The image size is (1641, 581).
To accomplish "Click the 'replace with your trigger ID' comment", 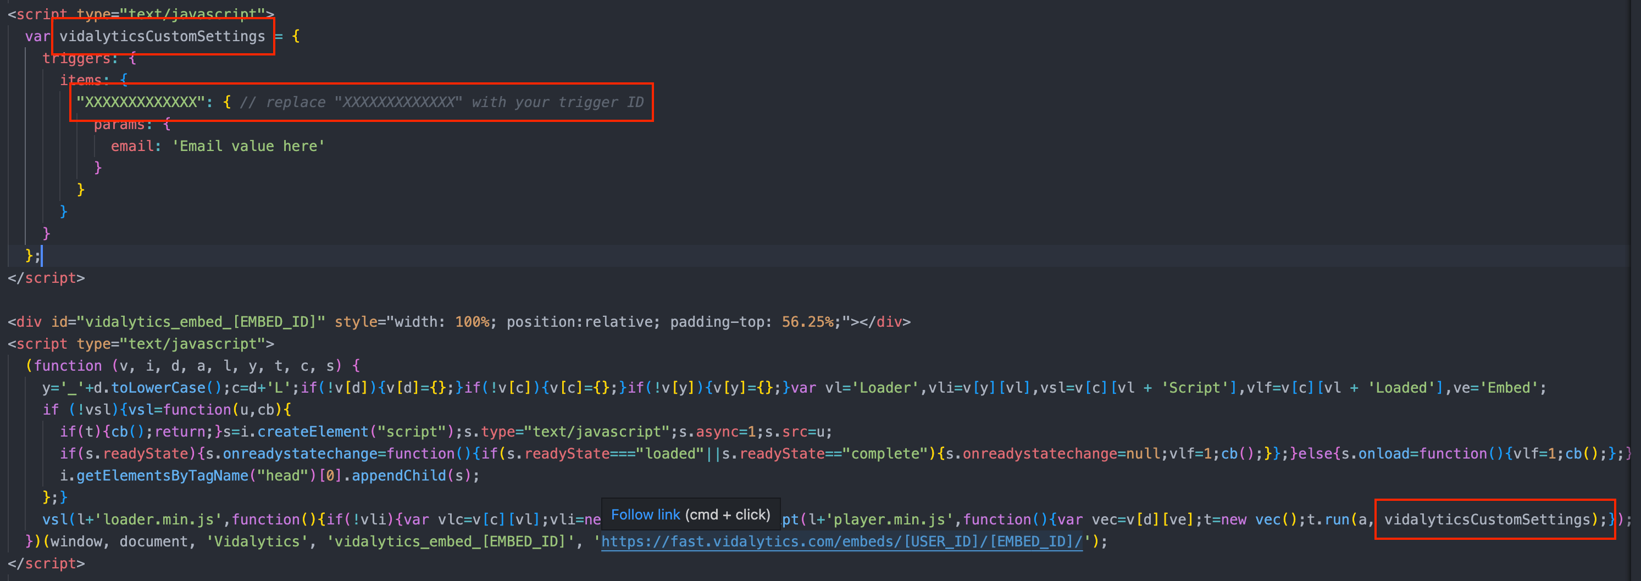I will [x=441, y=103].
